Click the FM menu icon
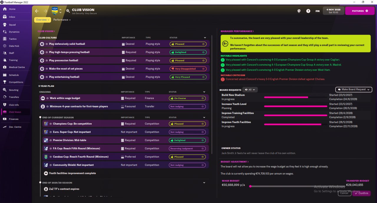The image size is (377, 203). [318, 11]
